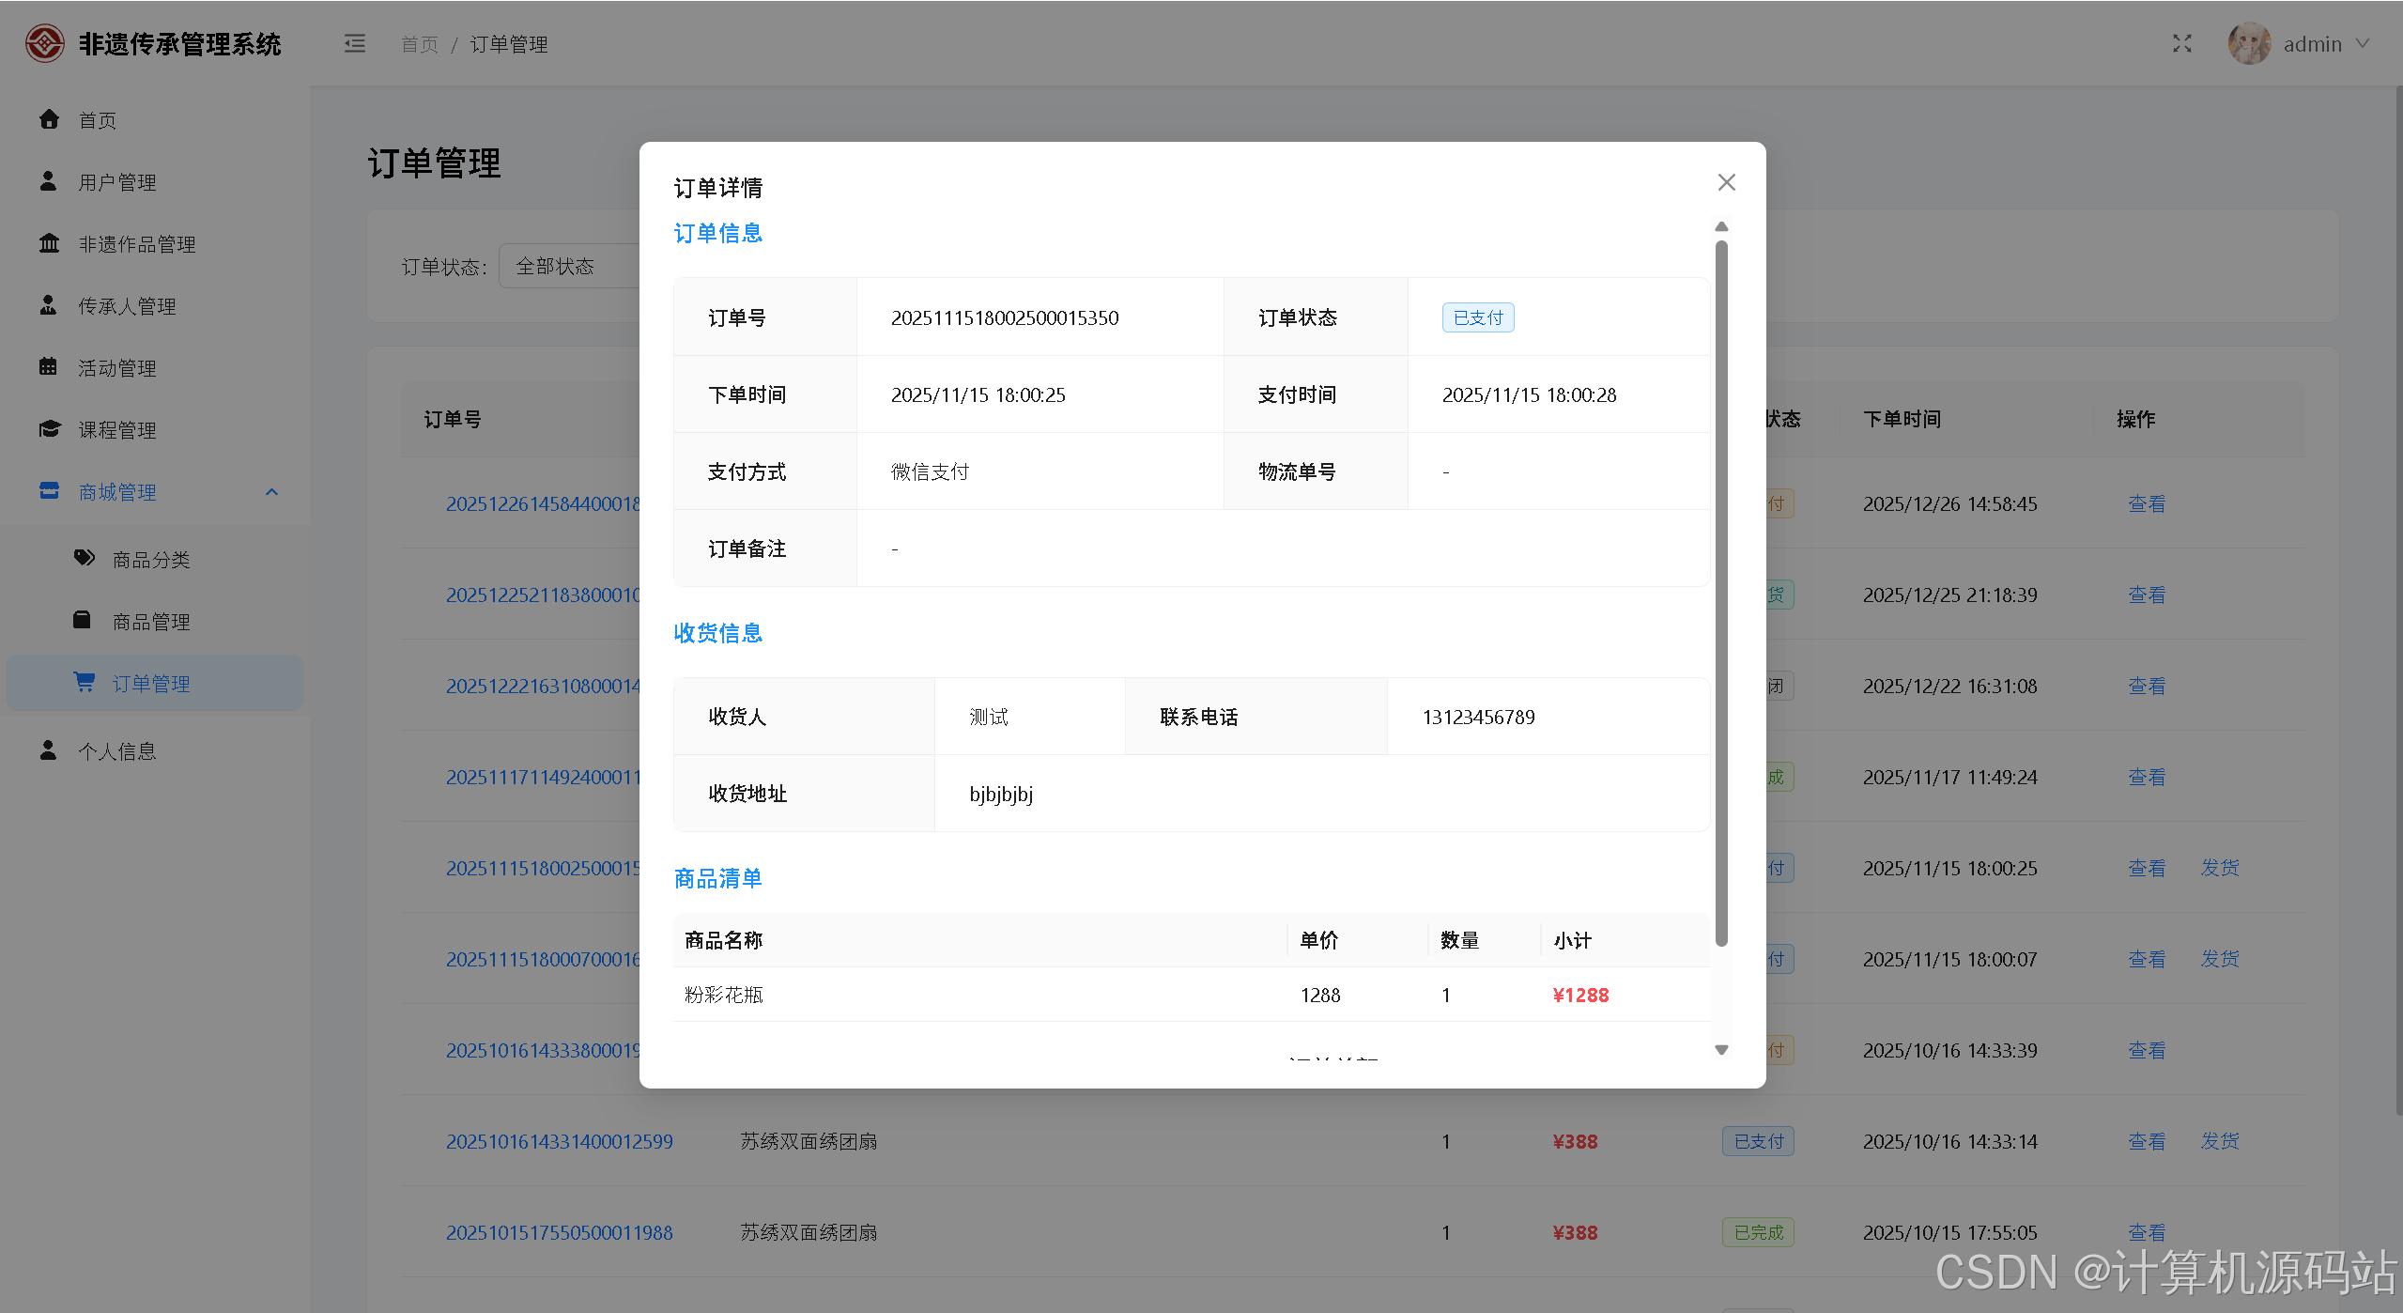Click the sidebar collapse hamburger icon
This screenshot has height=1313, width=2403.
pos(354,44)
